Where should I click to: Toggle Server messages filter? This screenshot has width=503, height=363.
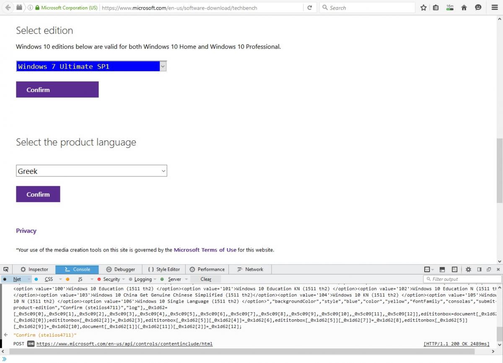click(174, 279)
